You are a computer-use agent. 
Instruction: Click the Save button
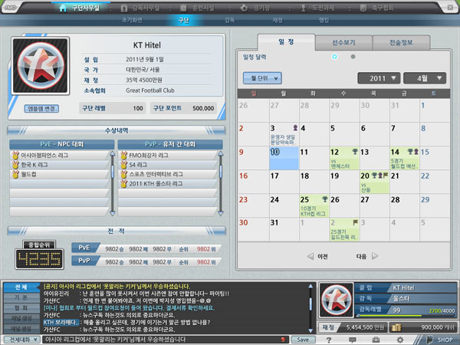(303, 340)
